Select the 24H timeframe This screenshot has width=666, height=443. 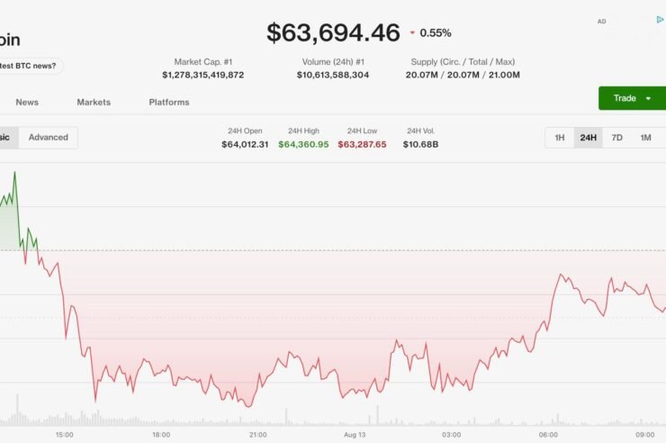[x=589, y=138]
